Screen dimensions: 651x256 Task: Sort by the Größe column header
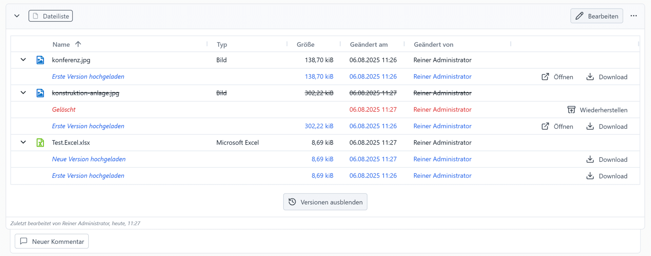coord(305,44)
